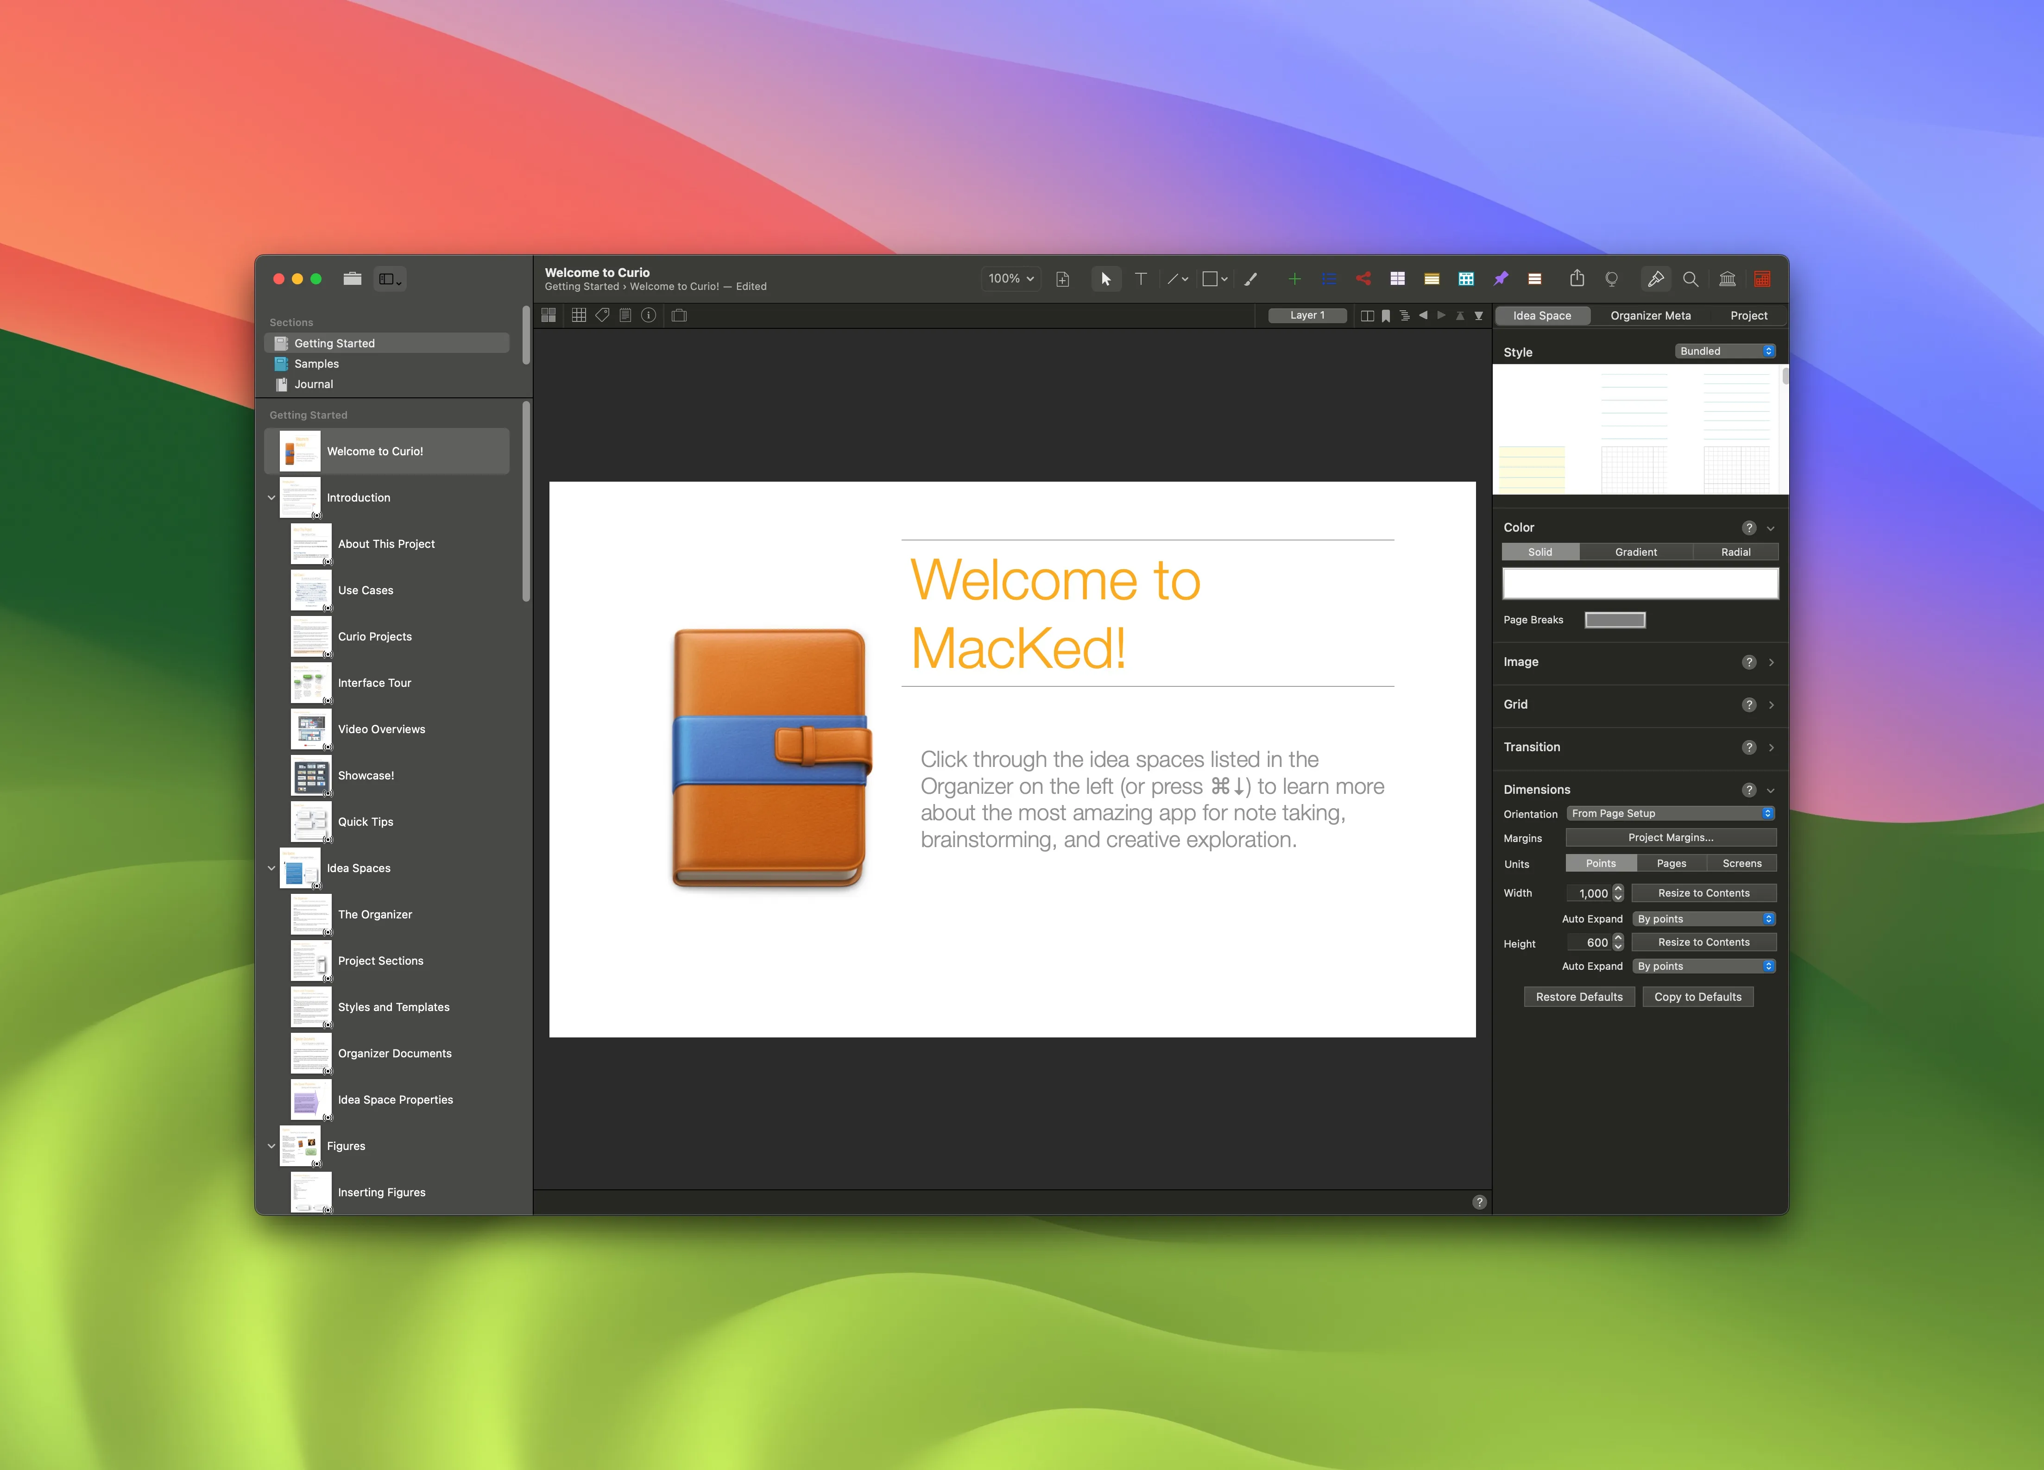Open the Bundled style dropdown
This screenshot has width=2044, height=1470.
1725,351
